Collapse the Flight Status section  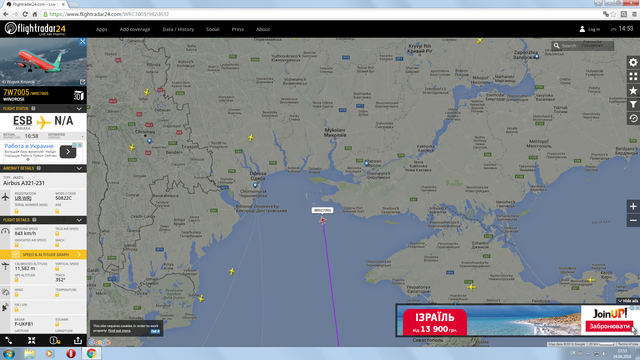[x=79, y=109]
